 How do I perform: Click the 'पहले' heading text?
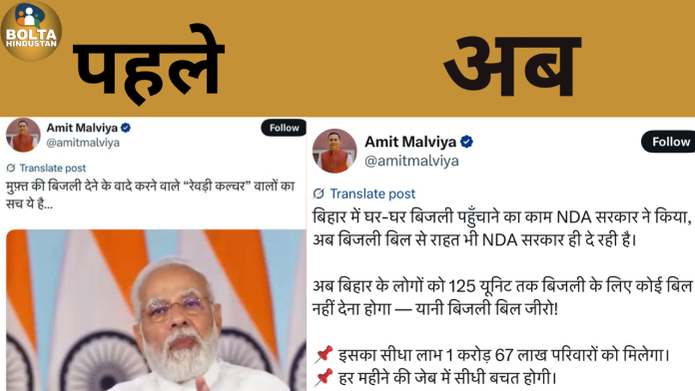tap(149, 64)
